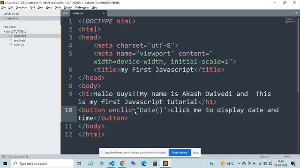The height and width of the screenshot is (168, 300).
Task: Show hidden system tray icons
Action: point(239,164)
